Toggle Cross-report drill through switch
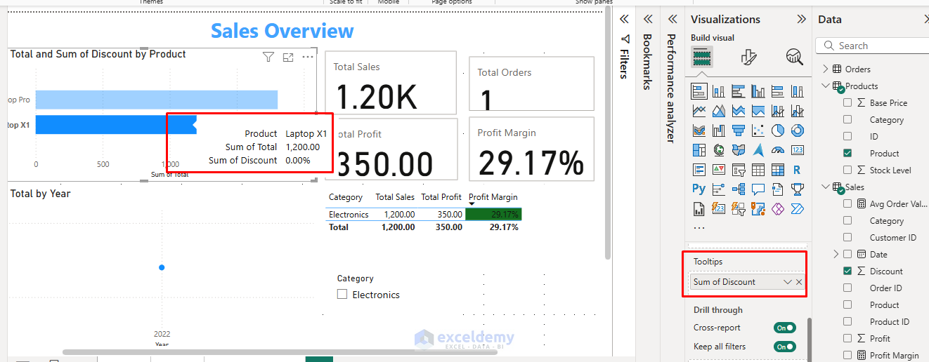This screenshot has width=929, height=362. 785,328
